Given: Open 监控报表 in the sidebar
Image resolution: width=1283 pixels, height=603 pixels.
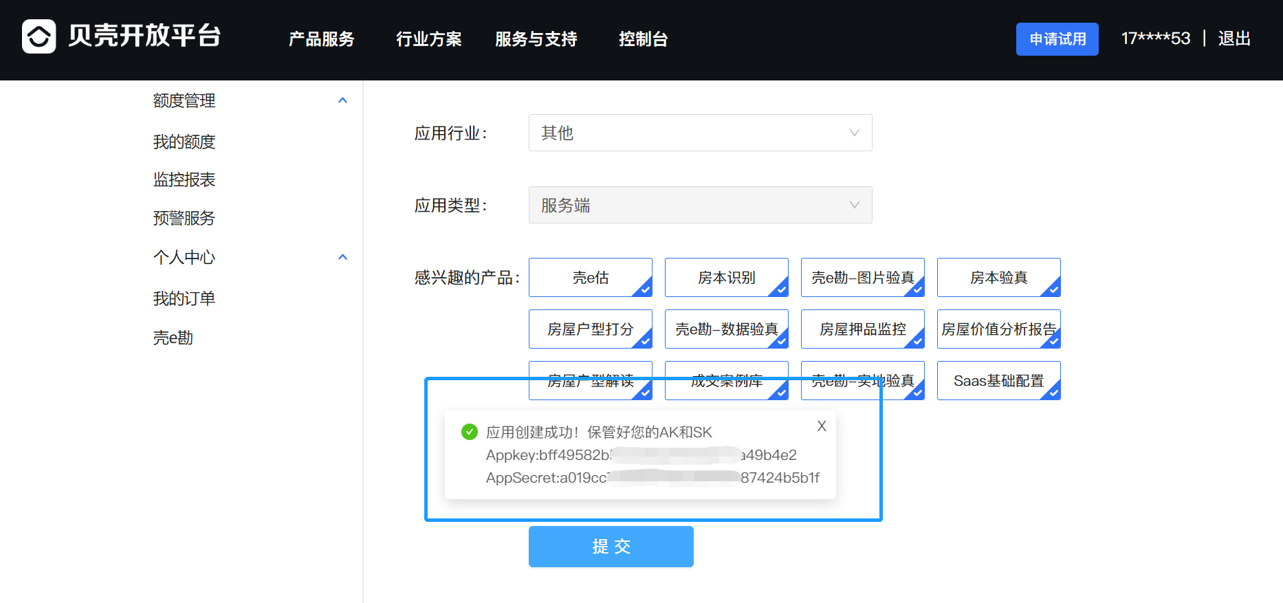Looking at the screenshot, I should click(184, 179).
